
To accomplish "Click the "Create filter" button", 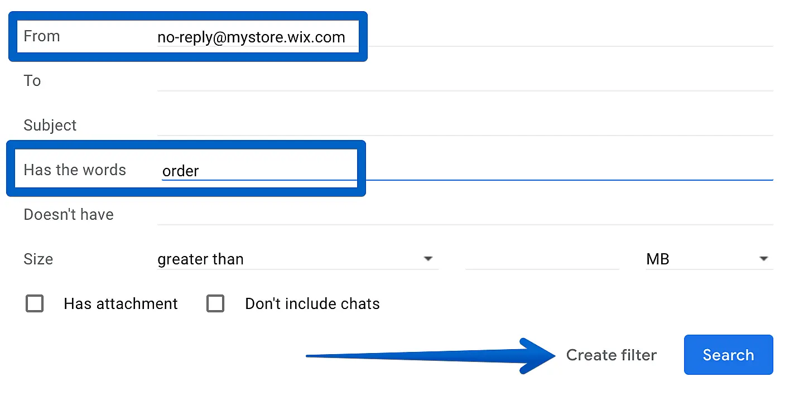I will pyautogui.click(x=611, y=355).
